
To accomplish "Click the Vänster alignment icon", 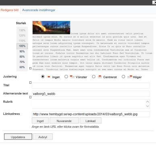I will 72,77.
